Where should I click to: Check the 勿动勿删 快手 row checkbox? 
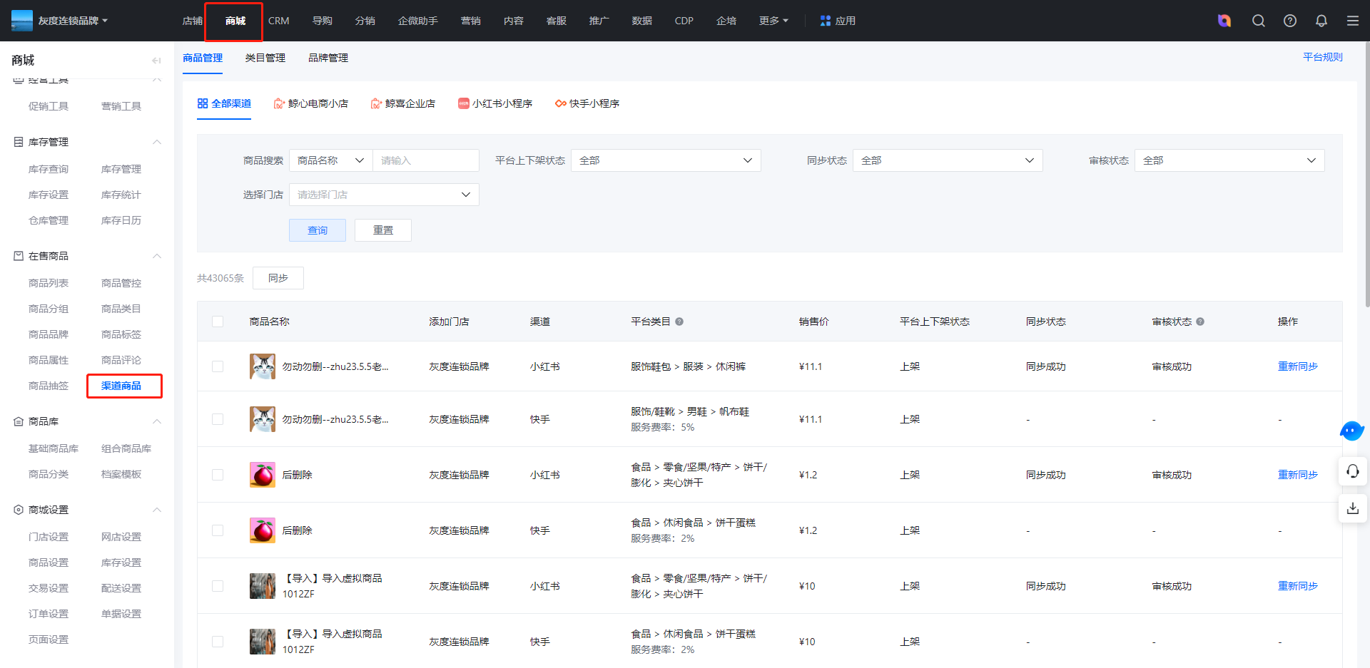coord(218,419)
